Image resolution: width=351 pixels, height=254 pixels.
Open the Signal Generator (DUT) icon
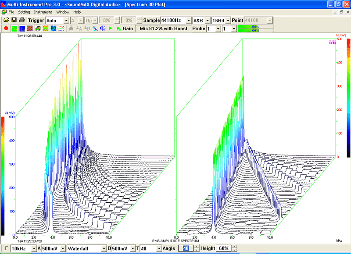(x=54, y=28)
